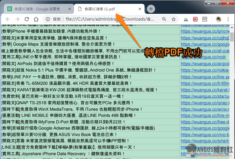Click the LINE PAY 一卡通註冊 row
This screenshot has height=159, width=235.
[x=66, y=77]
